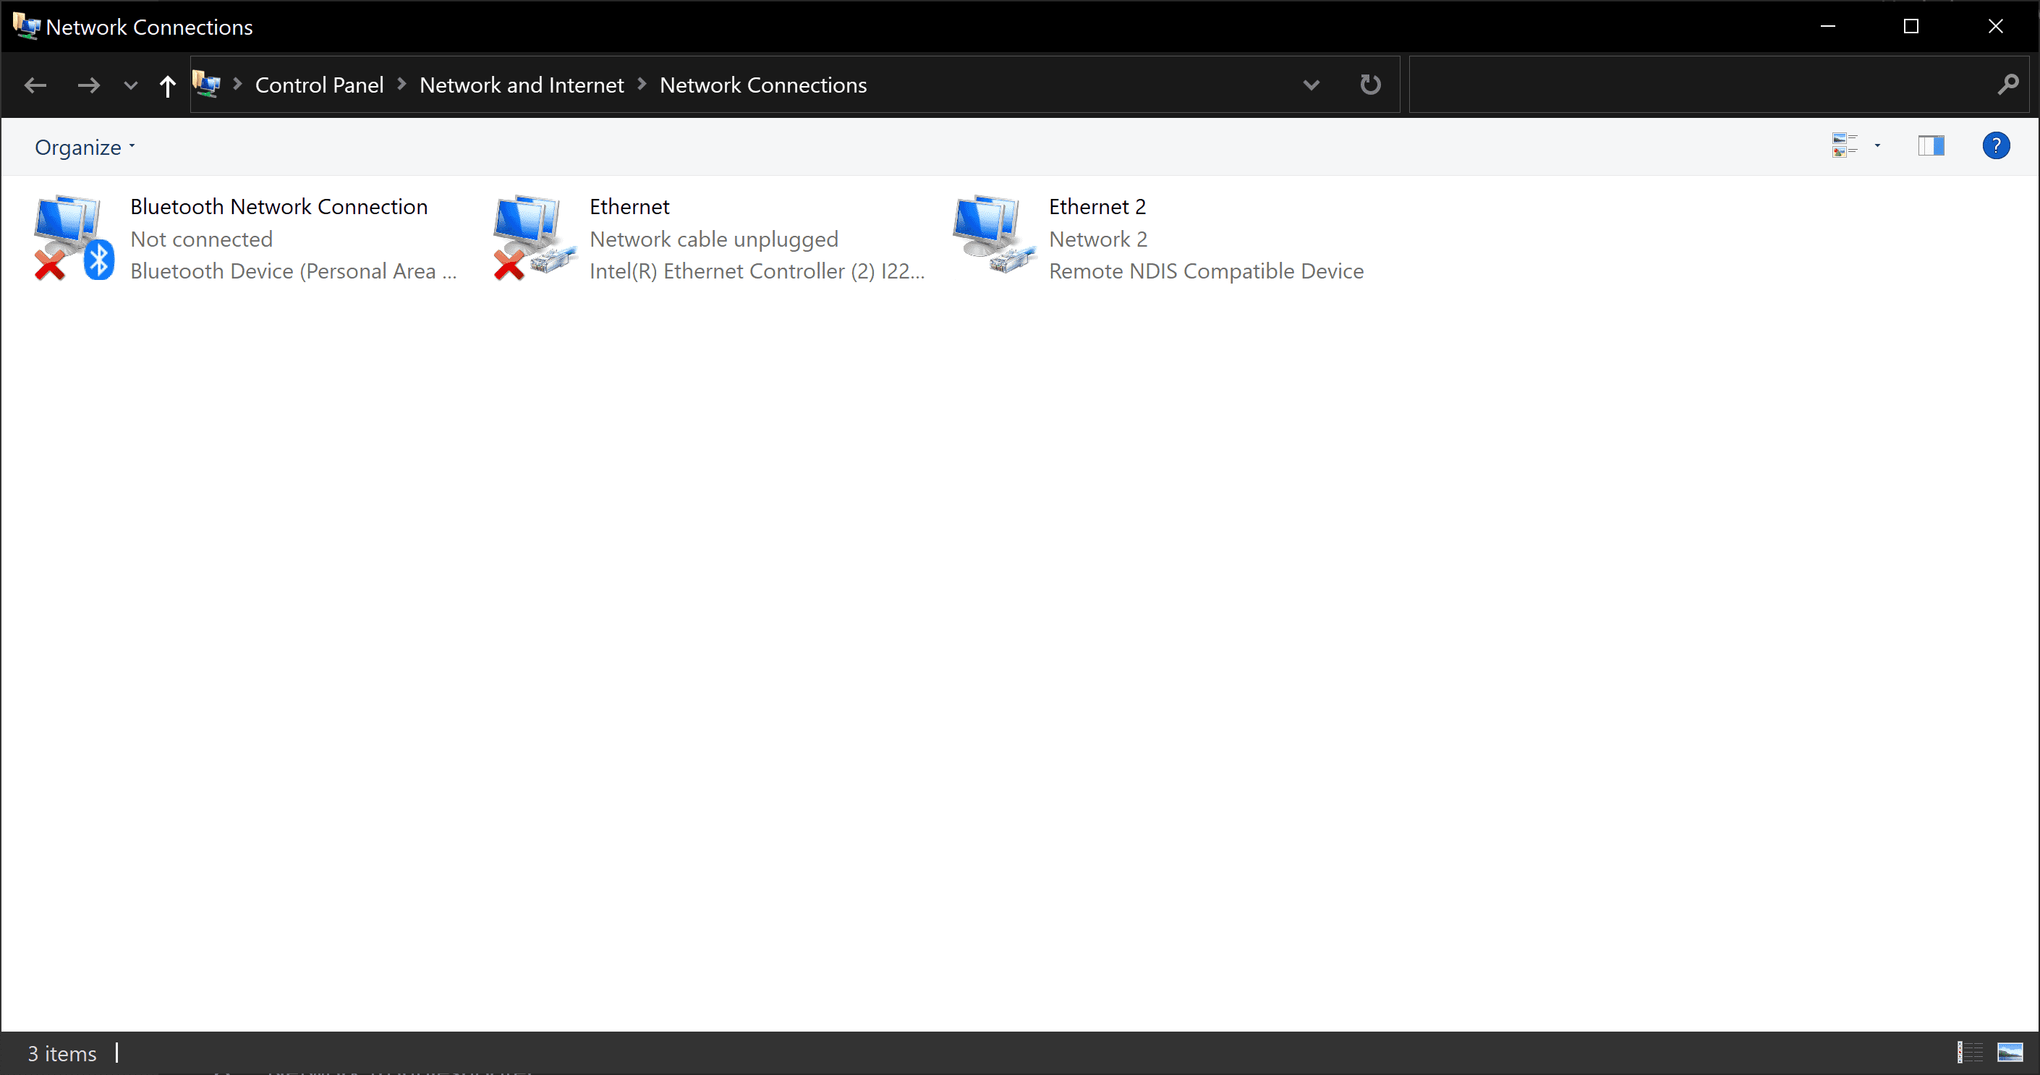Click the "3 items" status bar text

(x=61, y=1053)
